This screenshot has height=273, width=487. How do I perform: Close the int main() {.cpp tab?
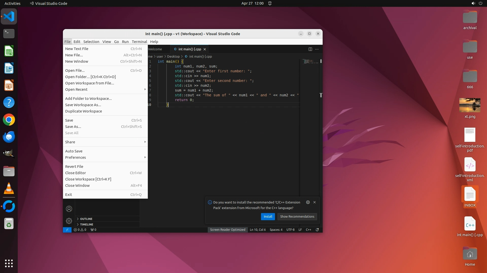(x=205, y=49)
